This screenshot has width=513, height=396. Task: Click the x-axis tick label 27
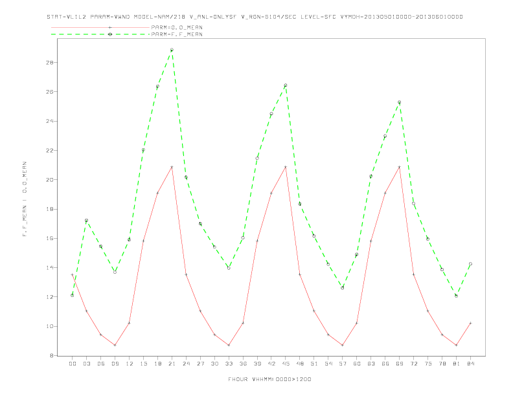tap(200, 364)
